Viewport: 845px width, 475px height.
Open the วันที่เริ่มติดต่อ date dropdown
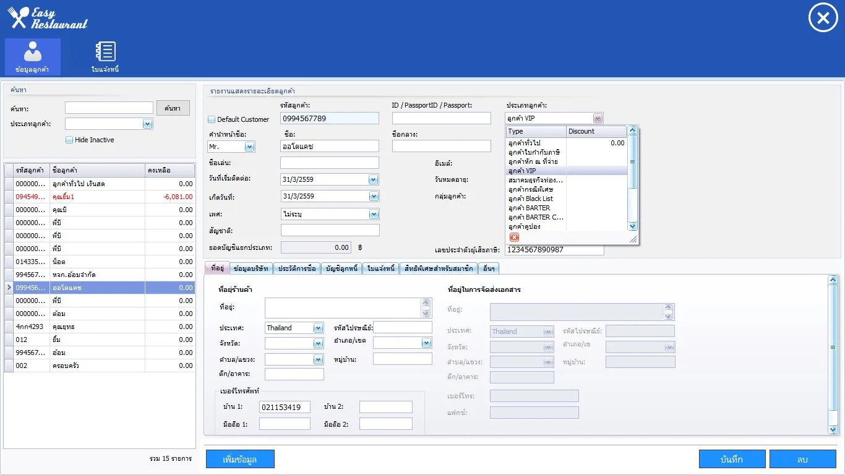point(373,179)
